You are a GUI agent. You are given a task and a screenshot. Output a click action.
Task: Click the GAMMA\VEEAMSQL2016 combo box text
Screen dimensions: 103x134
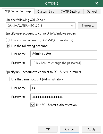click(25, 26)
